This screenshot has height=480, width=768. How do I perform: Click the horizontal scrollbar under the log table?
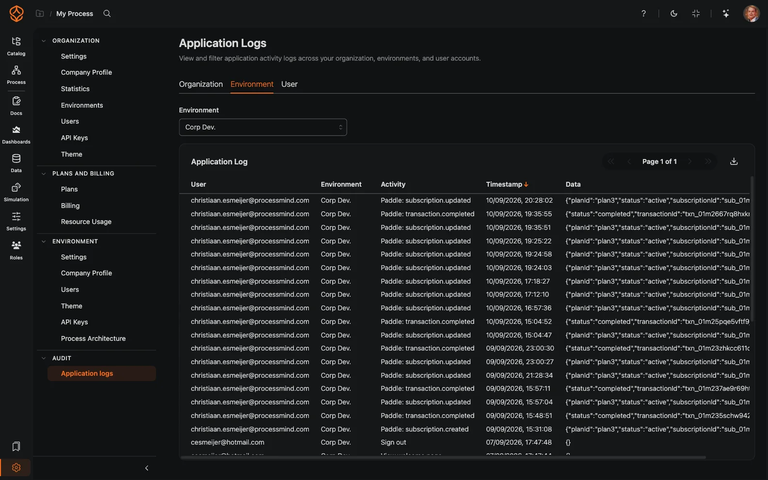(444, 457)
